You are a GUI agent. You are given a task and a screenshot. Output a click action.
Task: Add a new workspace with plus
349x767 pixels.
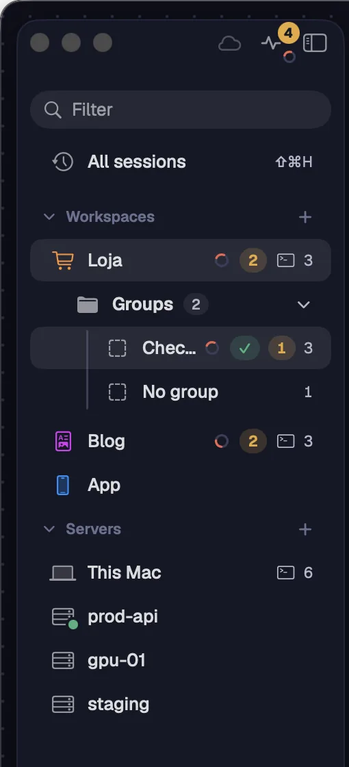(x=305, y=216)
